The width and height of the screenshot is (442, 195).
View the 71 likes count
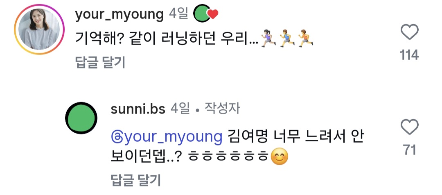click(x=410, y=150)
